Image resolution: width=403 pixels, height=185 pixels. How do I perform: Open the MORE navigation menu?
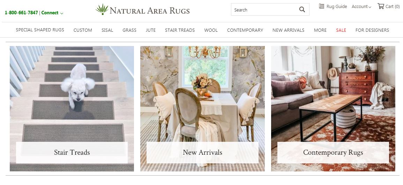click(x=320, y=30)
